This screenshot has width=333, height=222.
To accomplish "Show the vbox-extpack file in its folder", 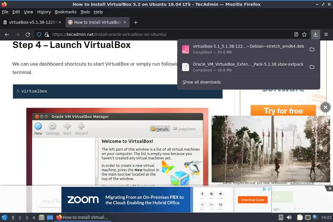I will [x=312, y=67].
